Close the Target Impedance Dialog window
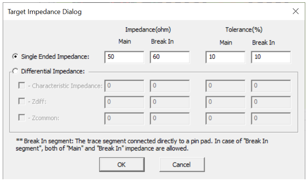This screenshot has width=308, height=182. point(296,11)
